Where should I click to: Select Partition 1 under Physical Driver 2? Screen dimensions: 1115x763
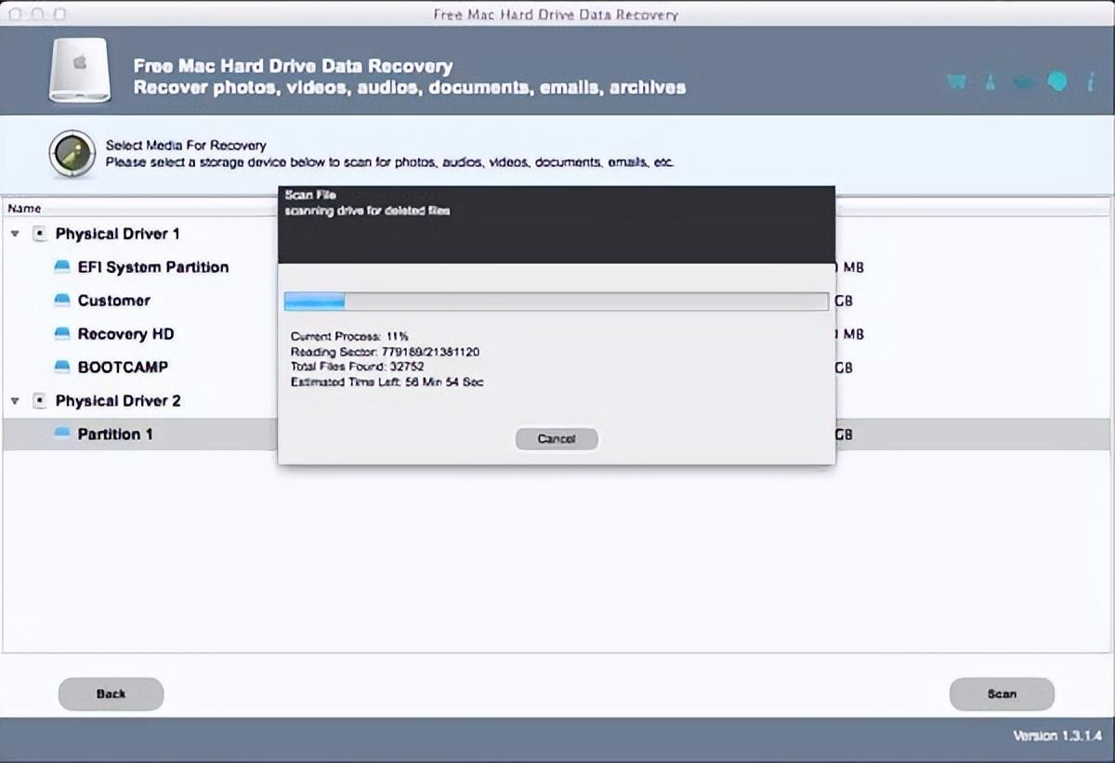coord(115,434)
